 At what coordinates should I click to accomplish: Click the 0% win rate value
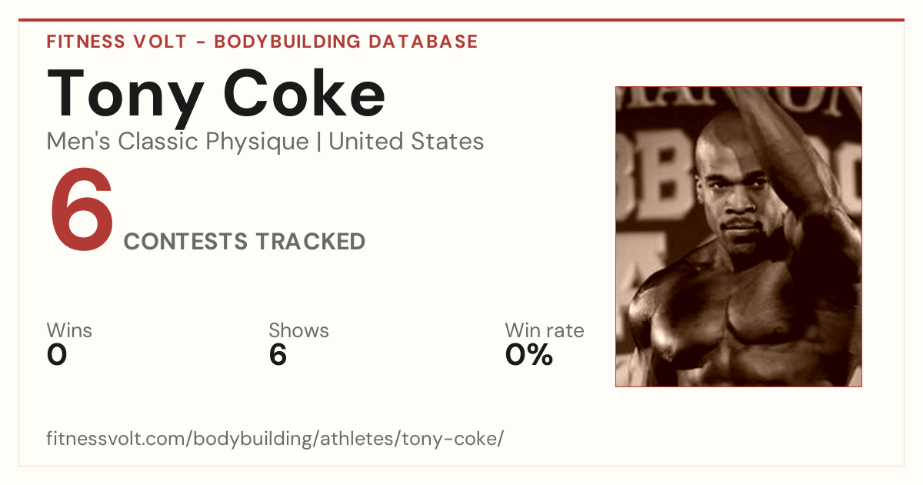click(x=529, y=355)
